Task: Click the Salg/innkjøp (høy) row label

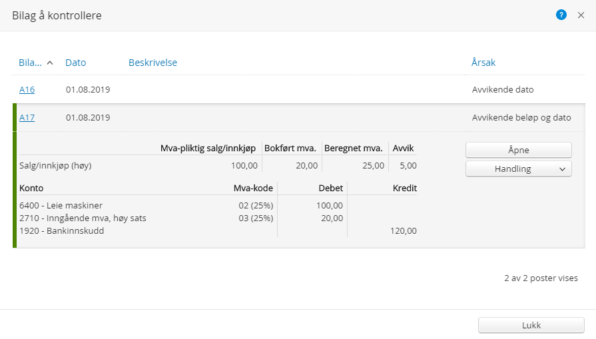Action: [x=55, y=165]
